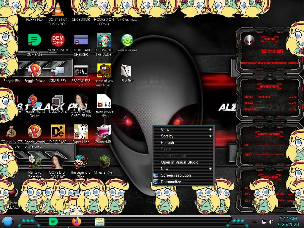Viewport: 304px width, 228px height.
Task: Click the Start orb button
Action: (x=7, y=222)
